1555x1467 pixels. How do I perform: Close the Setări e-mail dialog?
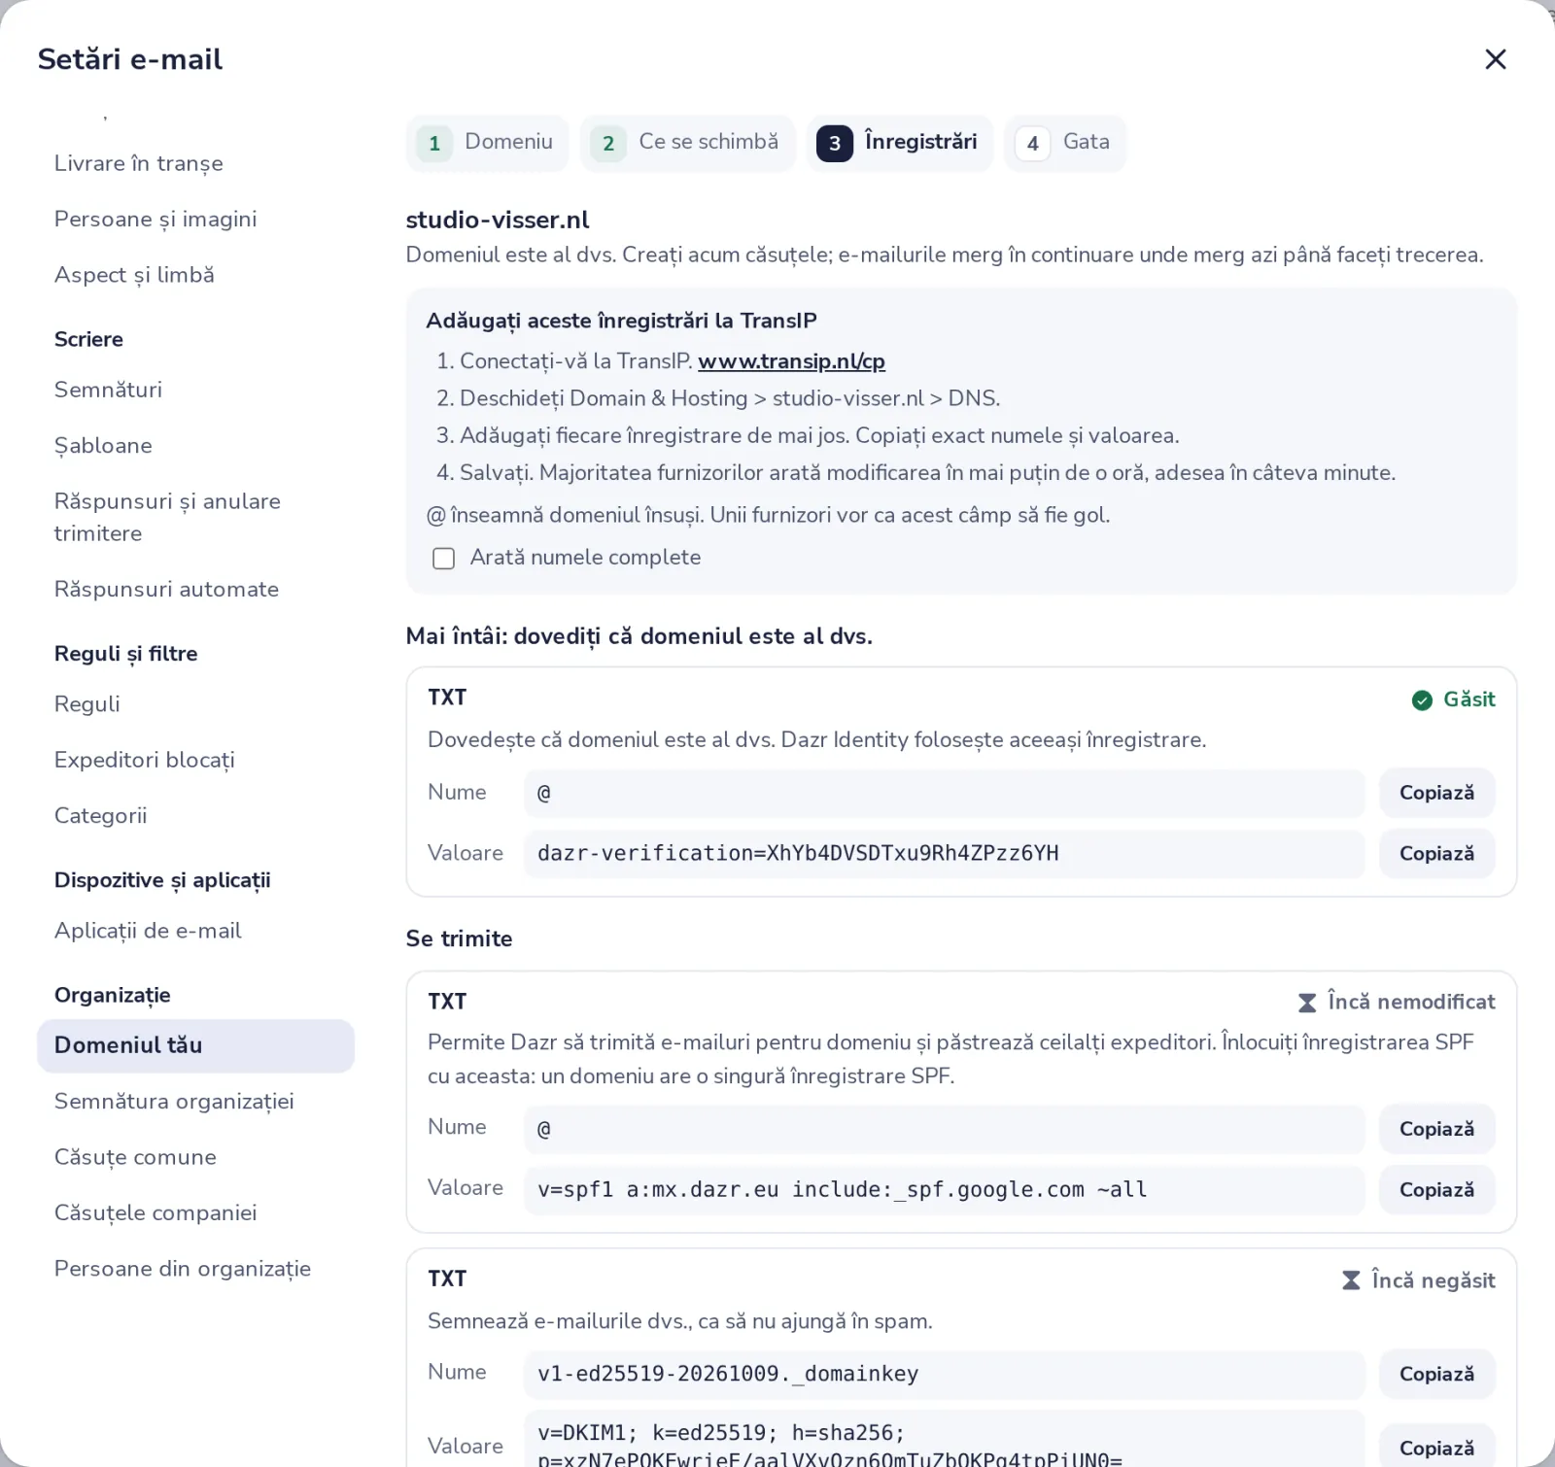point(1496,59)
